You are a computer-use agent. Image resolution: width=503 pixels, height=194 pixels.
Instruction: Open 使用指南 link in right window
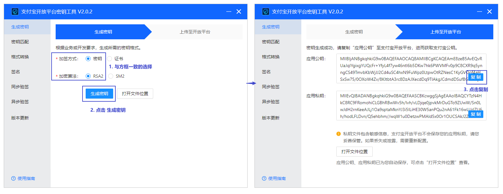pos(277,178)
